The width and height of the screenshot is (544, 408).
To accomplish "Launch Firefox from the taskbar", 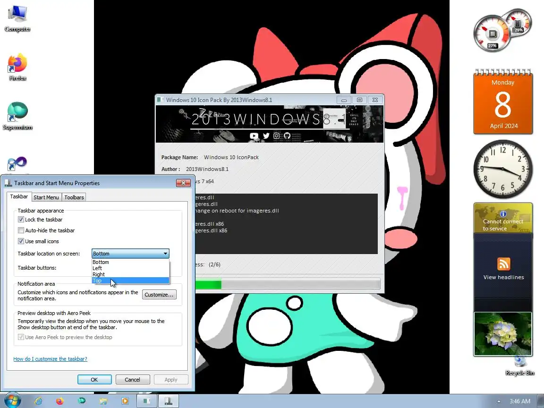I will click(60, 401).
